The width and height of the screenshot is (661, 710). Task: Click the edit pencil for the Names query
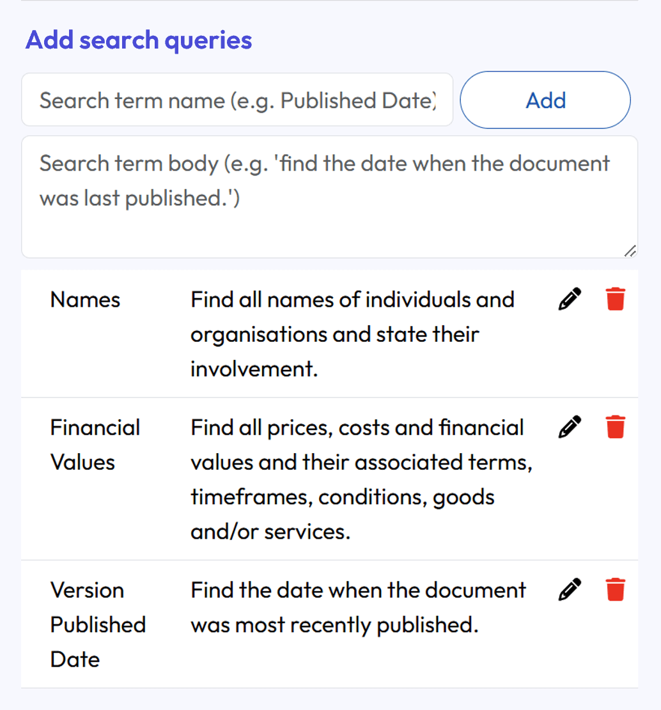coord(569,298)
